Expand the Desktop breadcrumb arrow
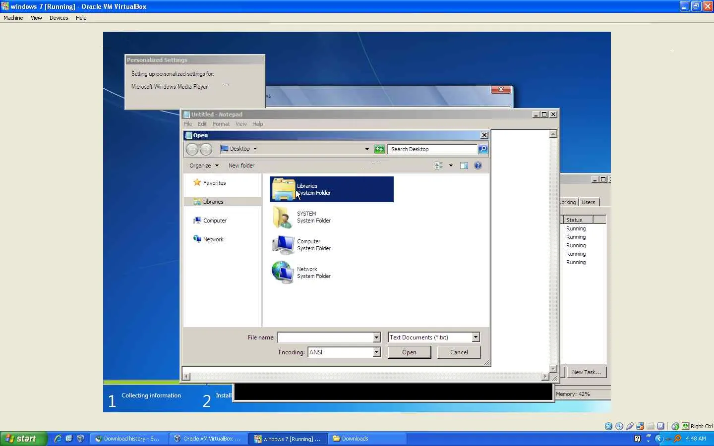This screenshot has width=714, height=446. [255, 149]
